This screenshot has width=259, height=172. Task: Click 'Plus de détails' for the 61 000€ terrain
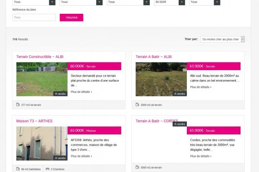tap(201, 87)
